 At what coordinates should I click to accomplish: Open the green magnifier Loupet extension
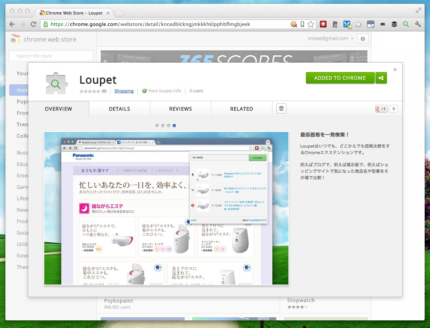pyautogui.click(x=406, y=24)
